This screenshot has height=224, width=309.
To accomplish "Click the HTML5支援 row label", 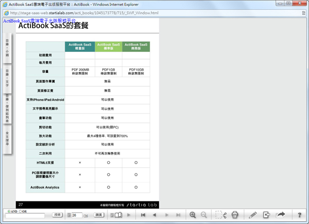I will tap(45, 163).
